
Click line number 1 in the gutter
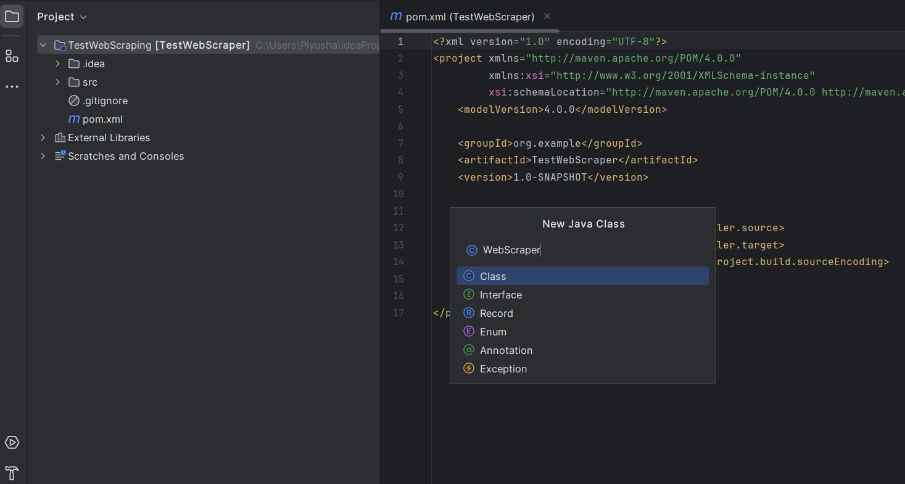pyautogui.click(x=400, y=41)
